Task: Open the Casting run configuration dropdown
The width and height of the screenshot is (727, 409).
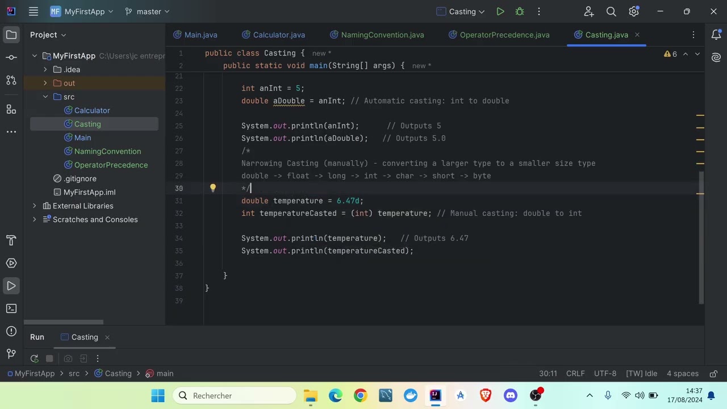Action: [x=461, y=11]
